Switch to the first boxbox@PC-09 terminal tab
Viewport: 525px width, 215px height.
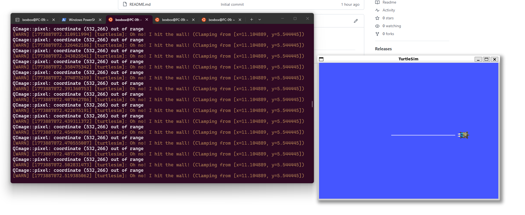(x=35, y=20)
